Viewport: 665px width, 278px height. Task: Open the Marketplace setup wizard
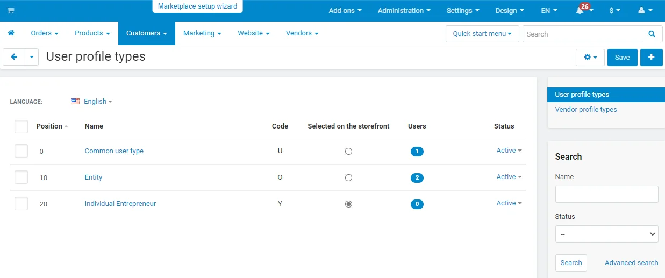197,6
